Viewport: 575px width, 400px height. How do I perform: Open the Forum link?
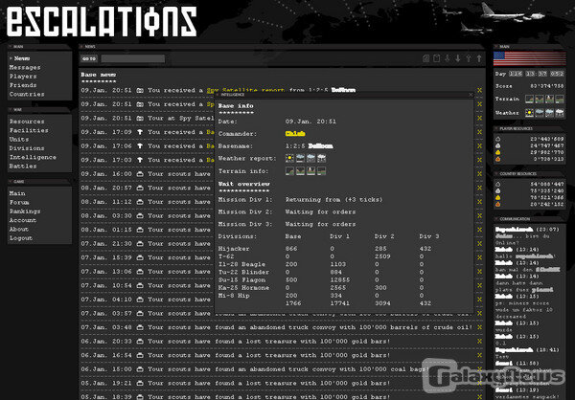19,202
